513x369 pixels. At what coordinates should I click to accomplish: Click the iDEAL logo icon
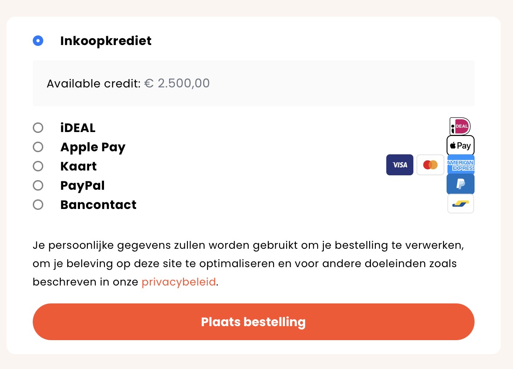coord(460,127)
